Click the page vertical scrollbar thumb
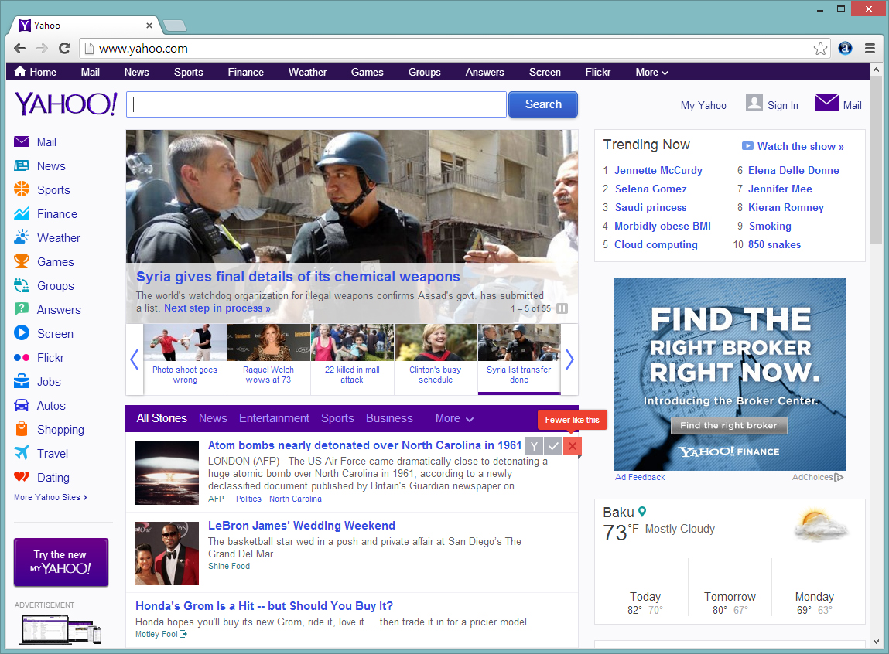 click(876, 162)
